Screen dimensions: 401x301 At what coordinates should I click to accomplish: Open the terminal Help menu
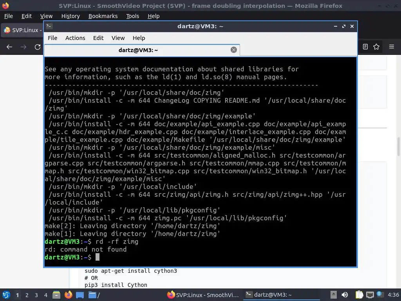pos(139,38)
